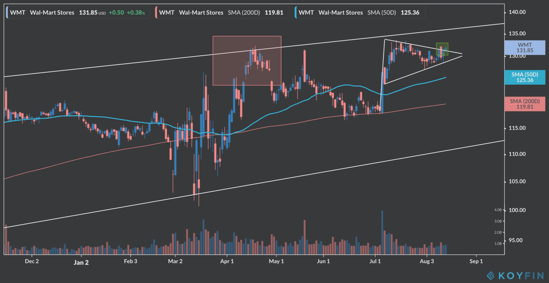Select the green highlighted box at latest candles
This screenshot has width=549, height=283.
442,49
